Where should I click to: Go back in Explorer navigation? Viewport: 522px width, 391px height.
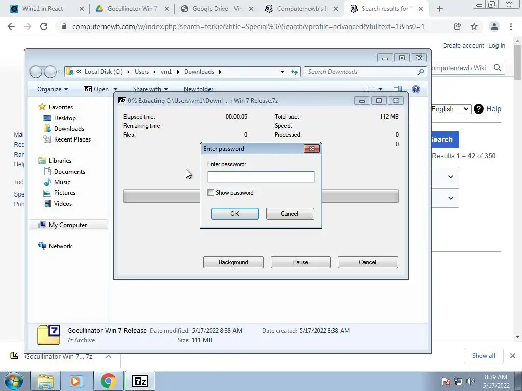click(x=36, y=72)
